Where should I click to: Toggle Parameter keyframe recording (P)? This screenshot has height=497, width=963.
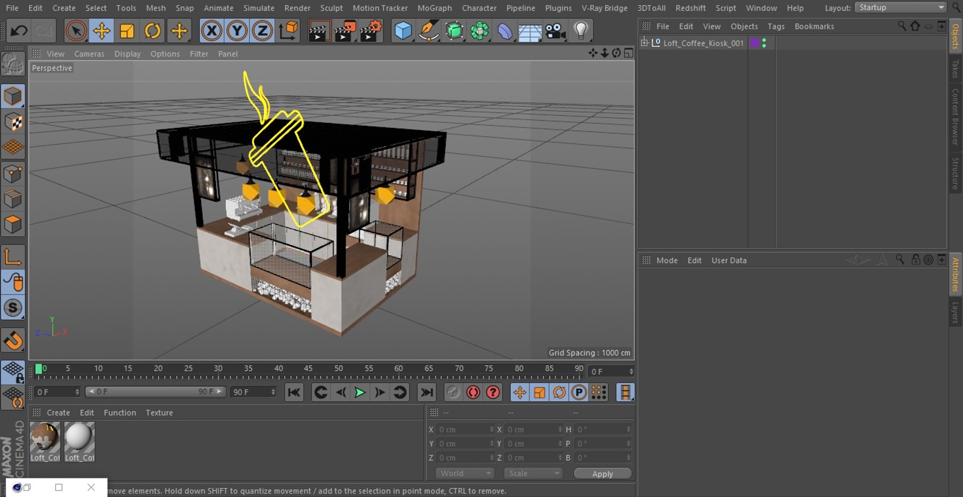pos(579,393)
